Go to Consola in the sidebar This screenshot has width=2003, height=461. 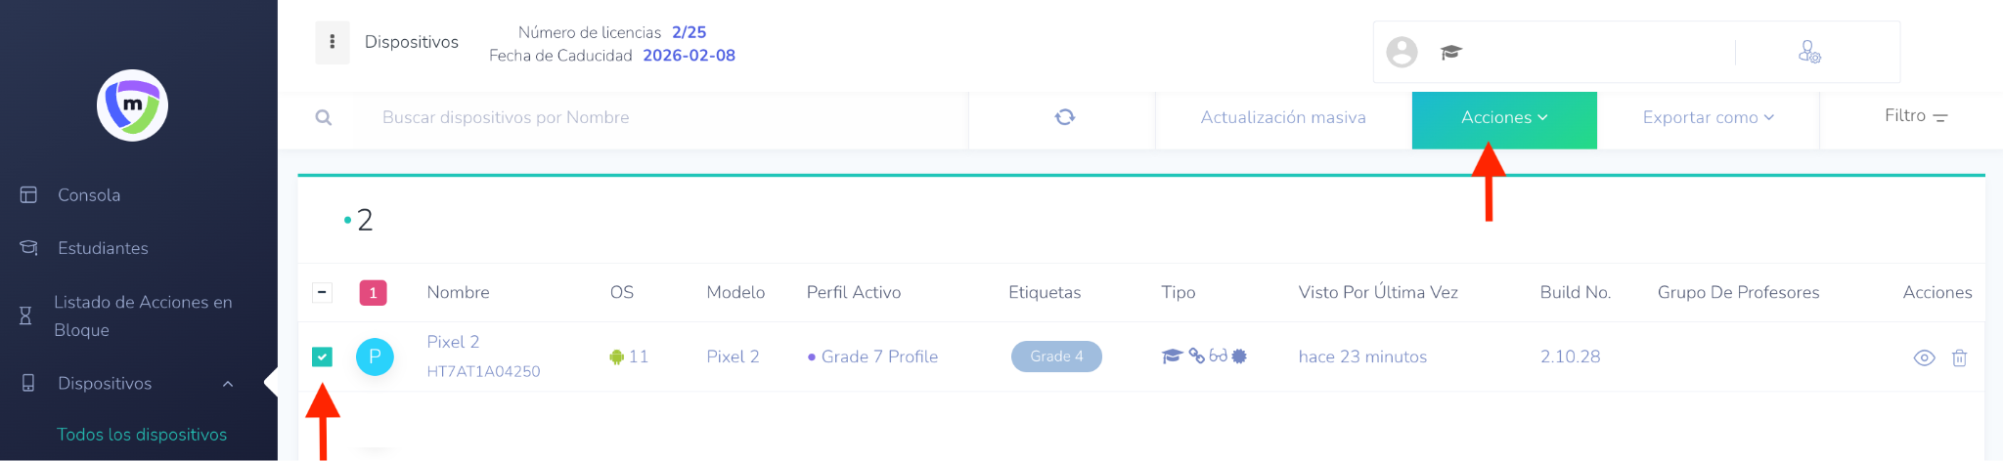click(89, 195)
